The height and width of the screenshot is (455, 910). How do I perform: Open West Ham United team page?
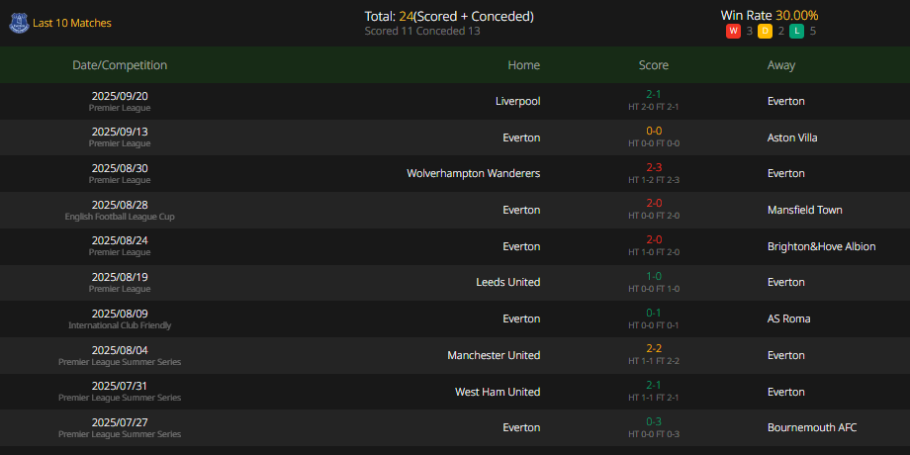point(498,392)
